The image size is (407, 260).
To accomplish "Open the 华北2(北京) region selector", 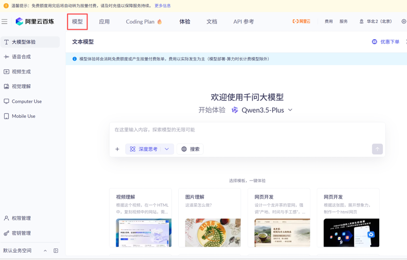I will (375, 22).
